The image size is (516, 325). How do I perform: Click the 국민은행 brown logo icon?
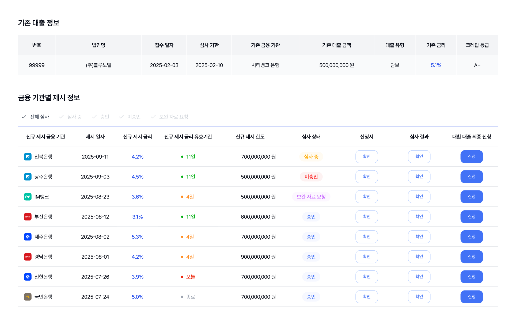coord(28,297)
